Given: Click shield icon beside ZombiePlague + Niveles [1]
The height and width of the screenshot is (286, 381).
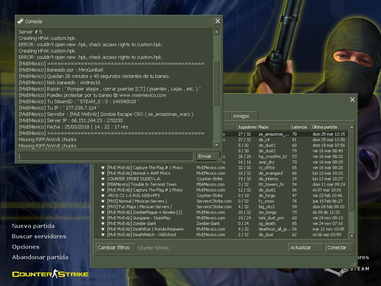Looking at the screenshot, I should tap(103, 212).
